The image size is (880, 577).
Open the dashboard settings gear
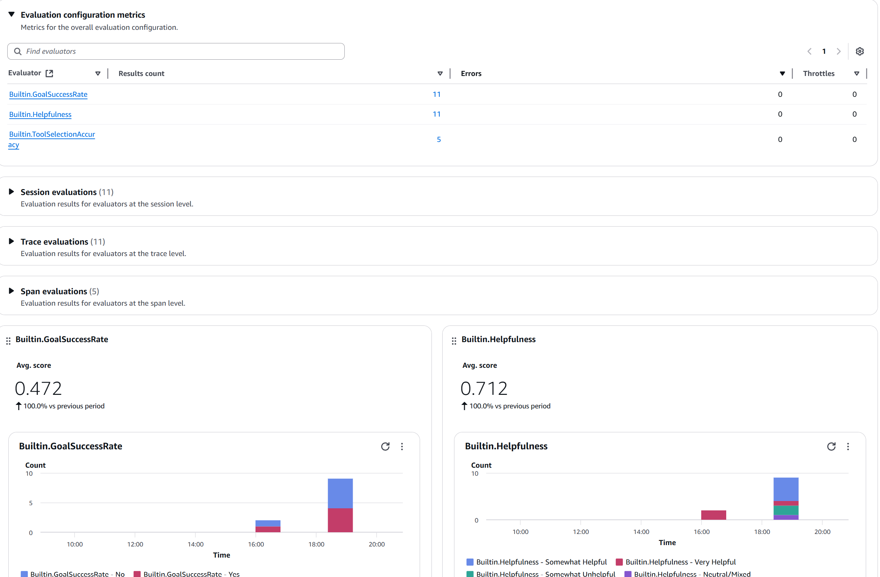tap(860, 51)
